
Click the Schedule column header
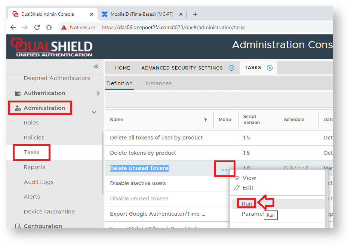click(x=294, y=120)
